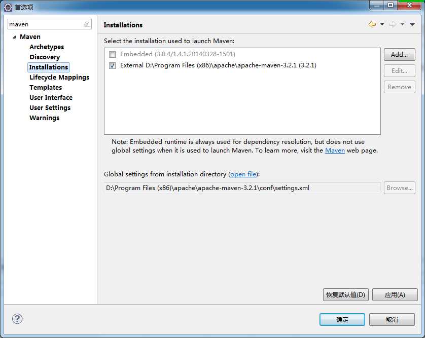Viewport: 425px width, 338px height.
Task: Select Discovery preference page
Action: (x=45, y=57)
